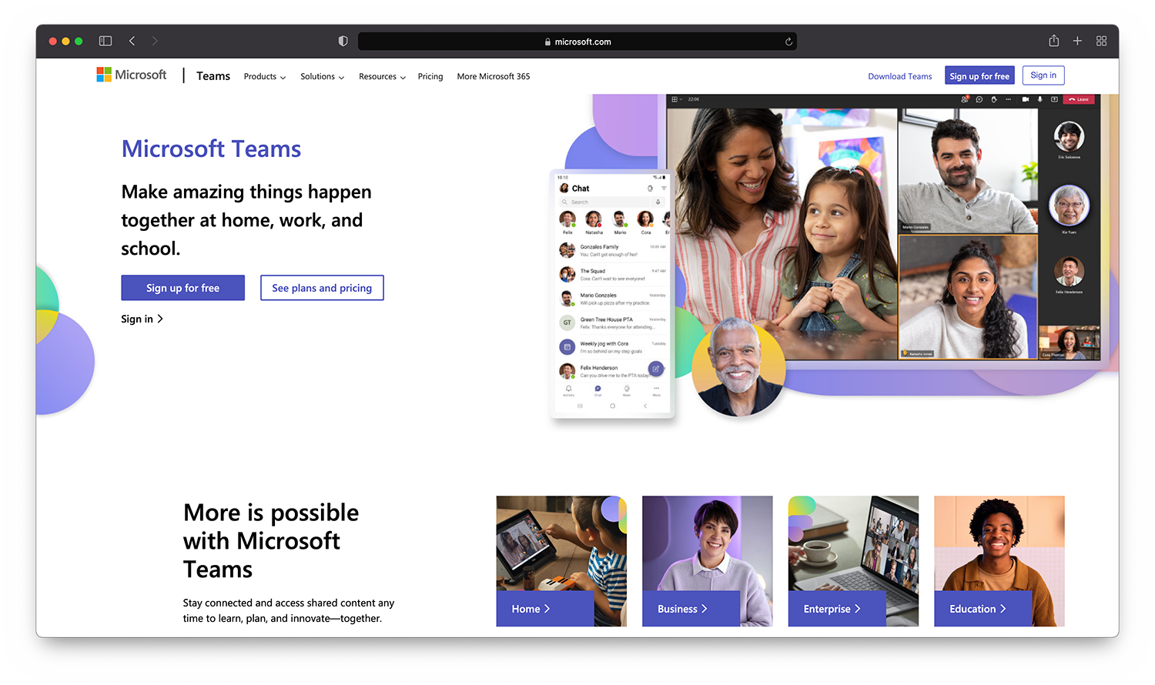
Task: Open the Home card
Action: (x=561, y=561)
